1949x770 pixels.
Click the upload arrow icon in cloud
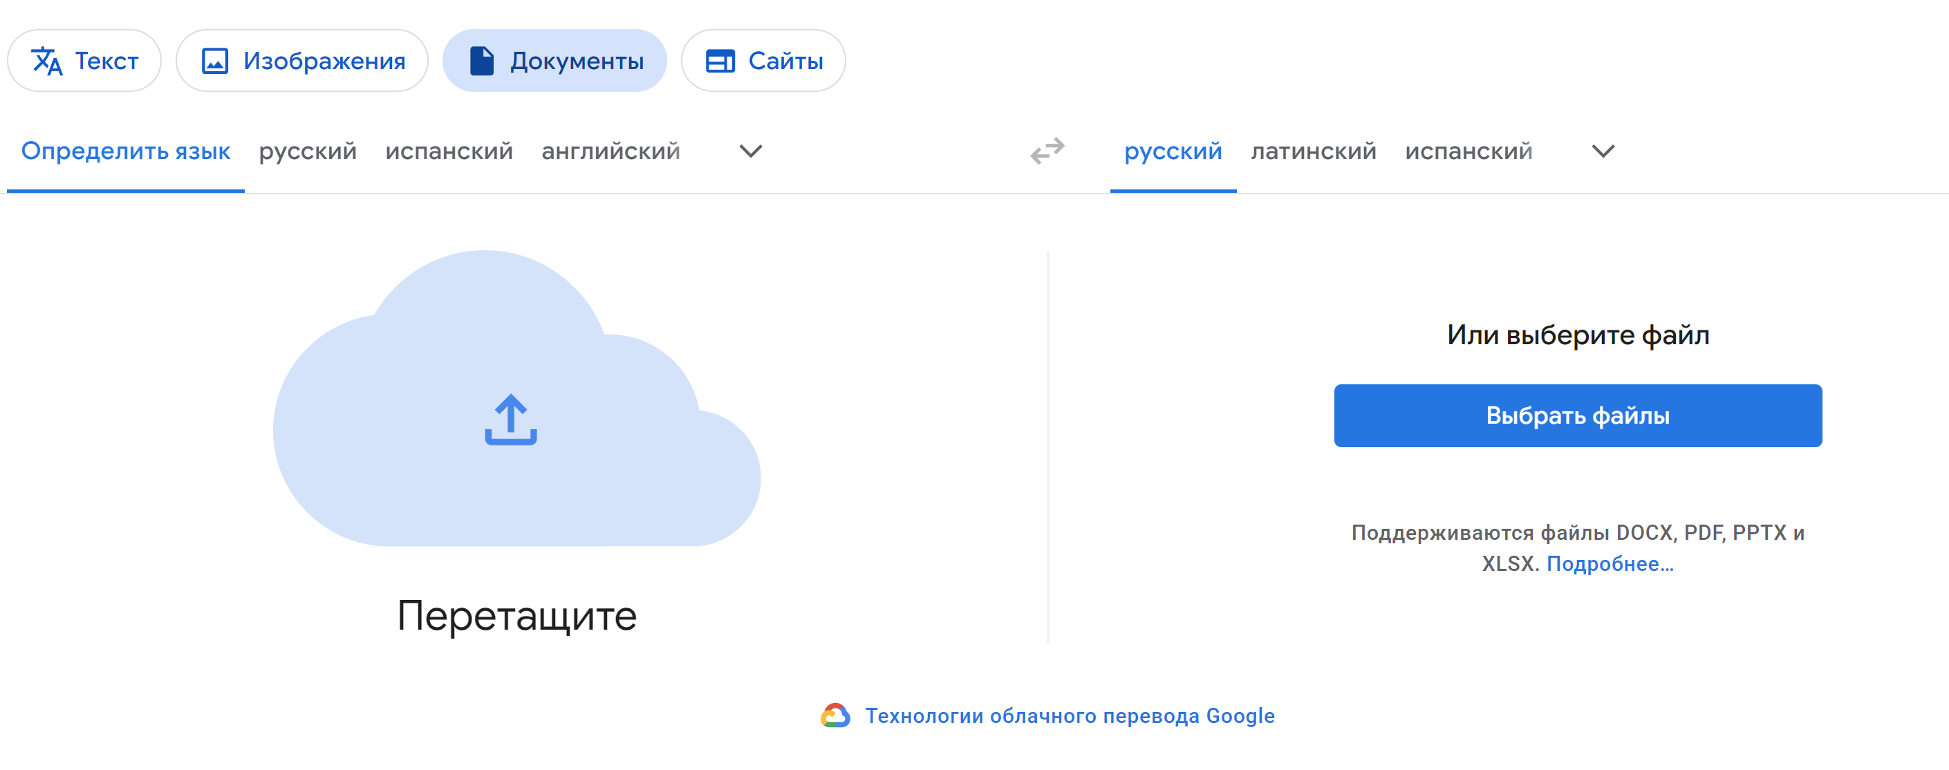pyautogui.click(x=511, y=420)
